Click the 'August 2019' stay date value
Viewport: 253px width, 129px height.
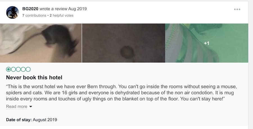point(45,120)
